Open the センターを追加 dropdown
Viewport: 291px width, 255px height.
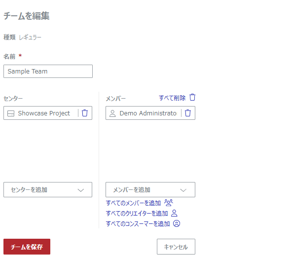pos(48,190)
